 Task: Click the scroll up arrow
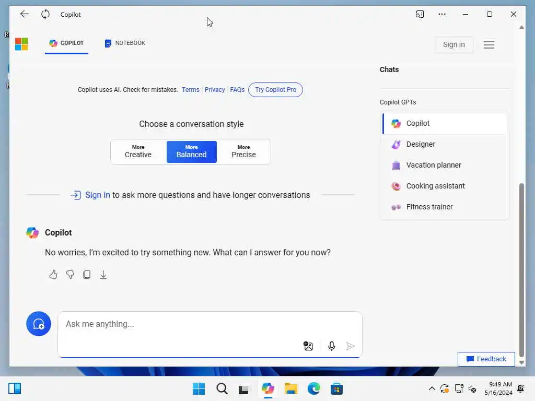click(x=521, y=28)
